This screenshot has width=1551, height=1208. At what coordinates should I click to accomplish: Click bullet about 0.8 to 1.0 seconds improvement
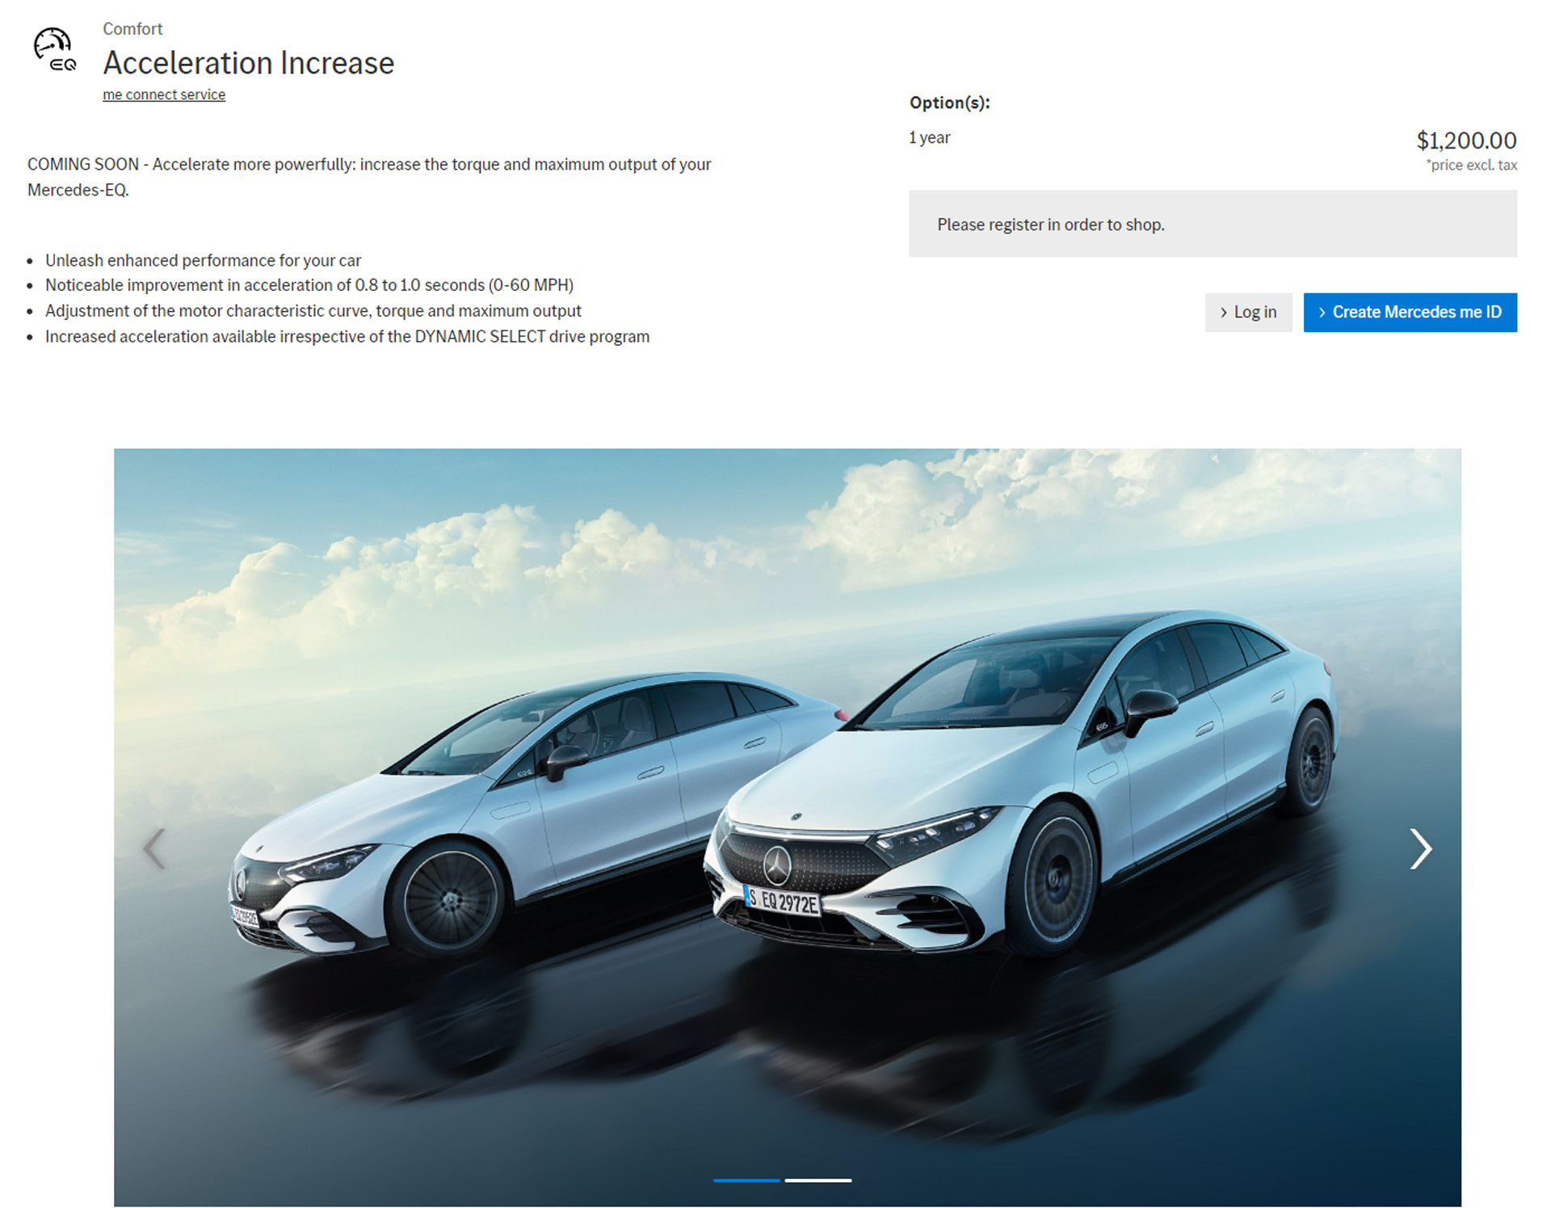point(309,285)
